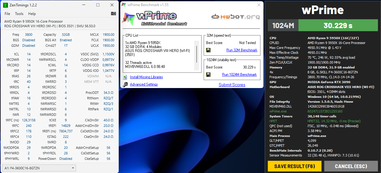Click the Freq value 3800 in ZenTimings
The image size is (381, 173).
[x=29, y=35]
